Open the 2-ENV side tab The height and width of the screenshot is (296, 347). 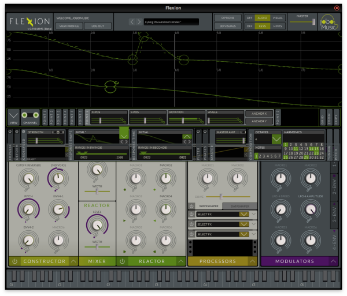tap(334, 187)
